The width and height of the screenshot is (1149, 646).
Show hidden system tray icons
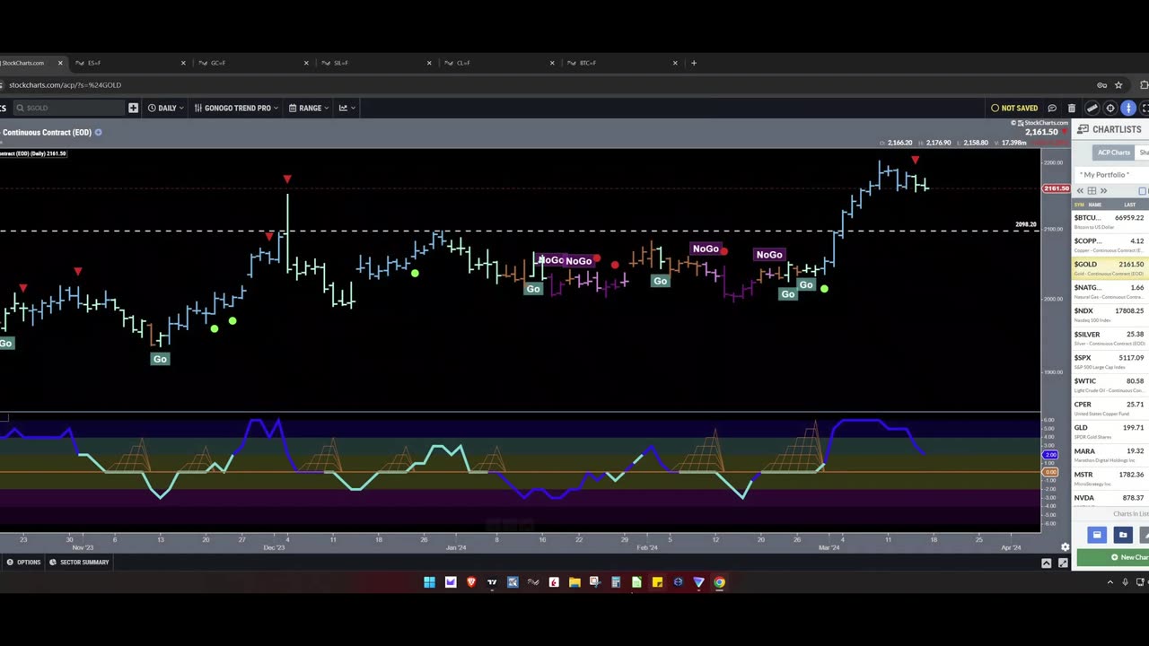coord(1110,582)
